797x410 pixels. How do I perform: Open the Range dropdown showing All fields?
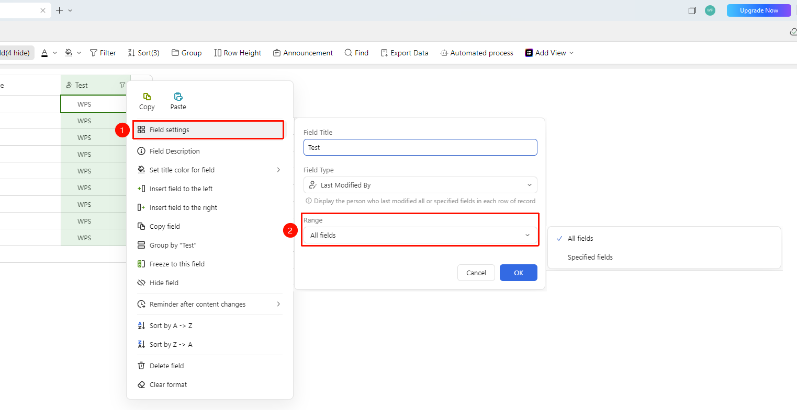coord(420,235)
